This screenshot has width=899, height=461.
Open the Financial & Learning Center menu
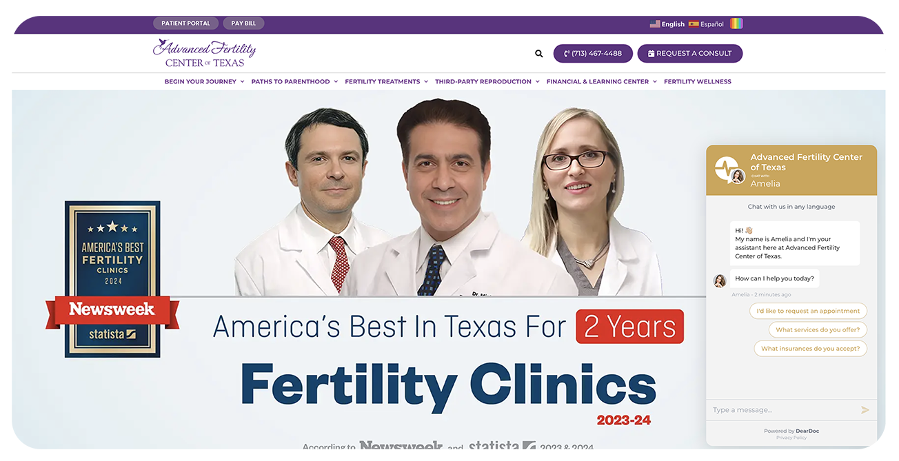tap(601, 81)
